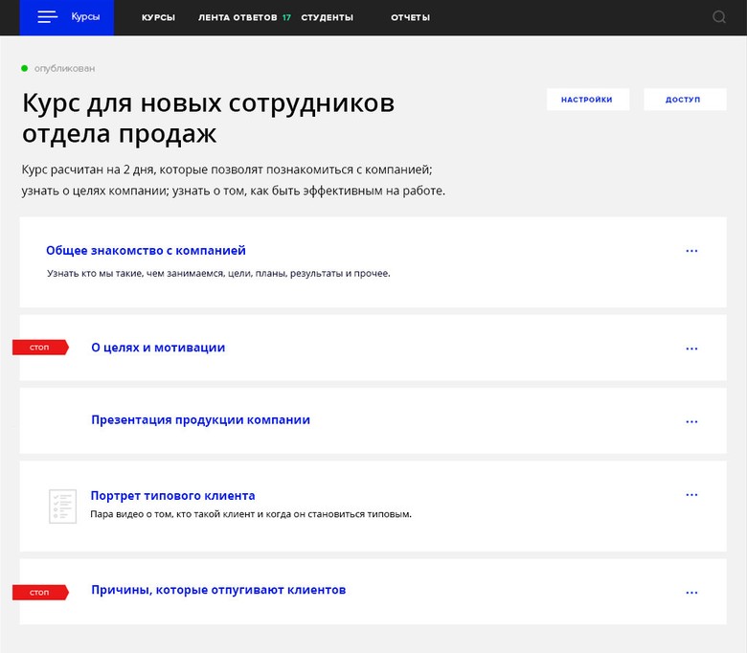Open options for Общее знакомство с компанией
The width and height of the screenshot is (747, 653).
(x=691, y=251)
